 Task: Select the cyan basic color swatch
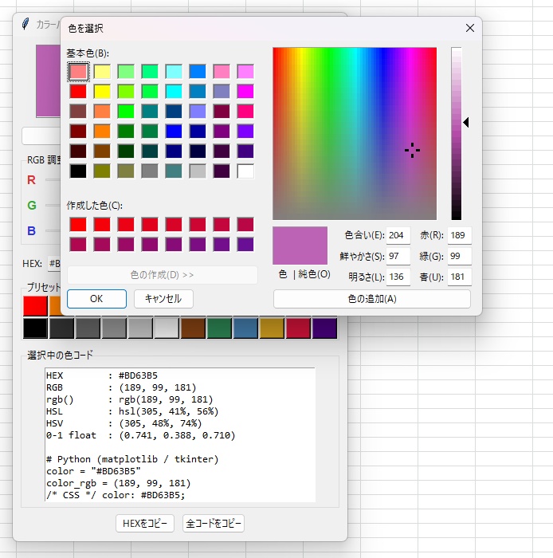coord(174,92)
